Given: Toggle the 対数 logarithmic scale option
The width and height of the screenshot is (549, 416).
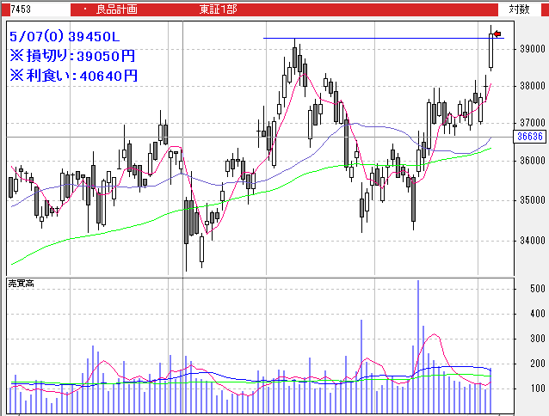Looking at the screenshot, I should tap(519, 9).
